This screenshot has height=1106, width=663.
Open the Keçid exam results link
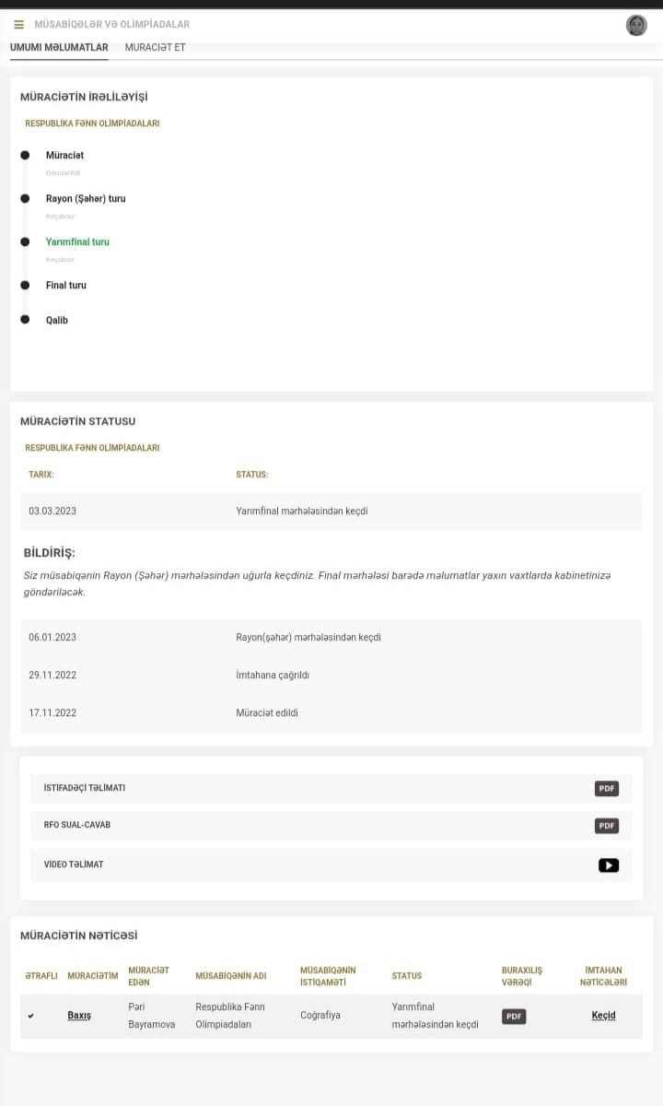pos(603,1015)
